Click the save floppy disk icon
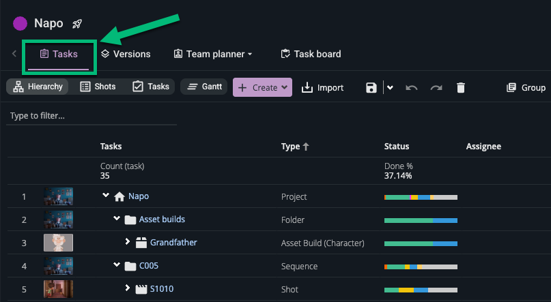Screen dimensions: 551x302 pyautogui.click(x=371, y=88)
